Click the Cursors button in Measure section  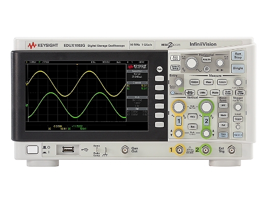222,82
